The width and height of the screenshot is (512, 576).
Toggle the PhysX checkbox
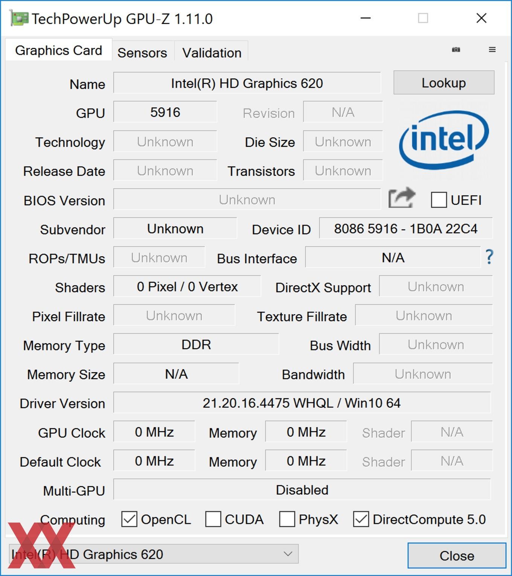click(x=287, y=519)
